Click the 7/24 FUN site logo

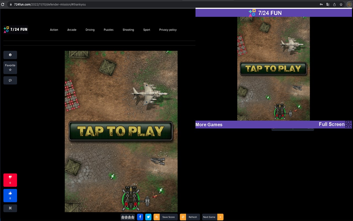16,30
